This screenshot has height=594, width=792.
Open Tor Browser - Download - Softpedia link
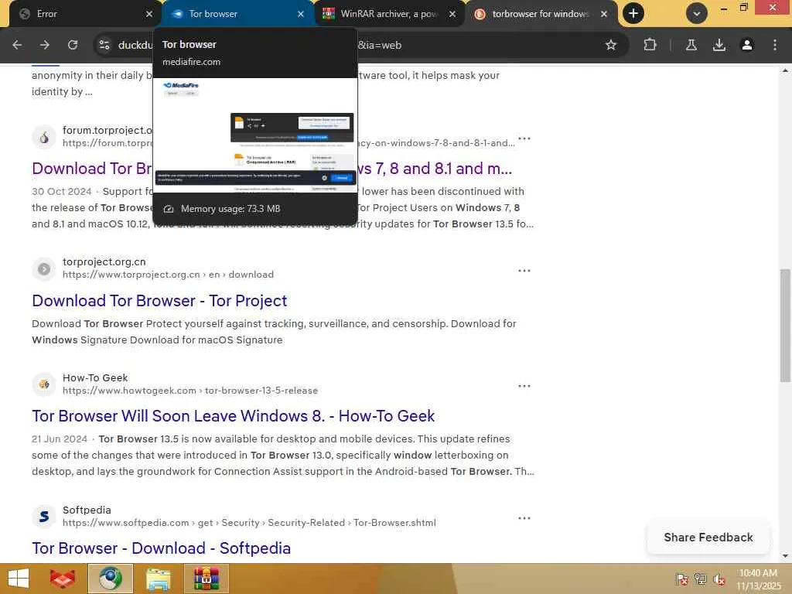coord(161,548)
